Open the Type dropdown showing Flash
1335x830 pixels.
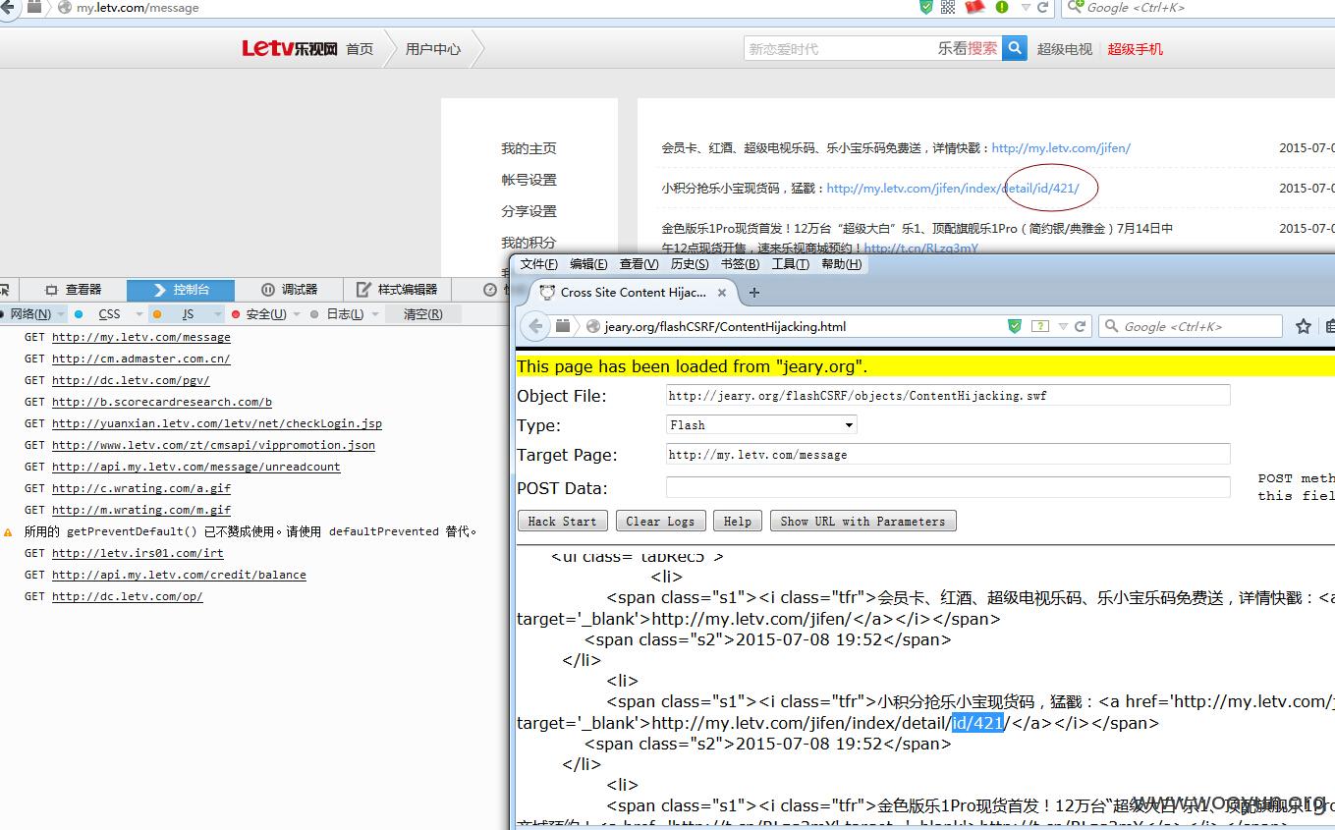[761, 424]
